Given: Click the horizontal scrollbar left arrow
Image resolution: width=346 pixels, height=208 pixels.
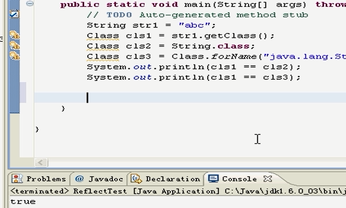Looking at the screenshot, I should coord(41,163).
